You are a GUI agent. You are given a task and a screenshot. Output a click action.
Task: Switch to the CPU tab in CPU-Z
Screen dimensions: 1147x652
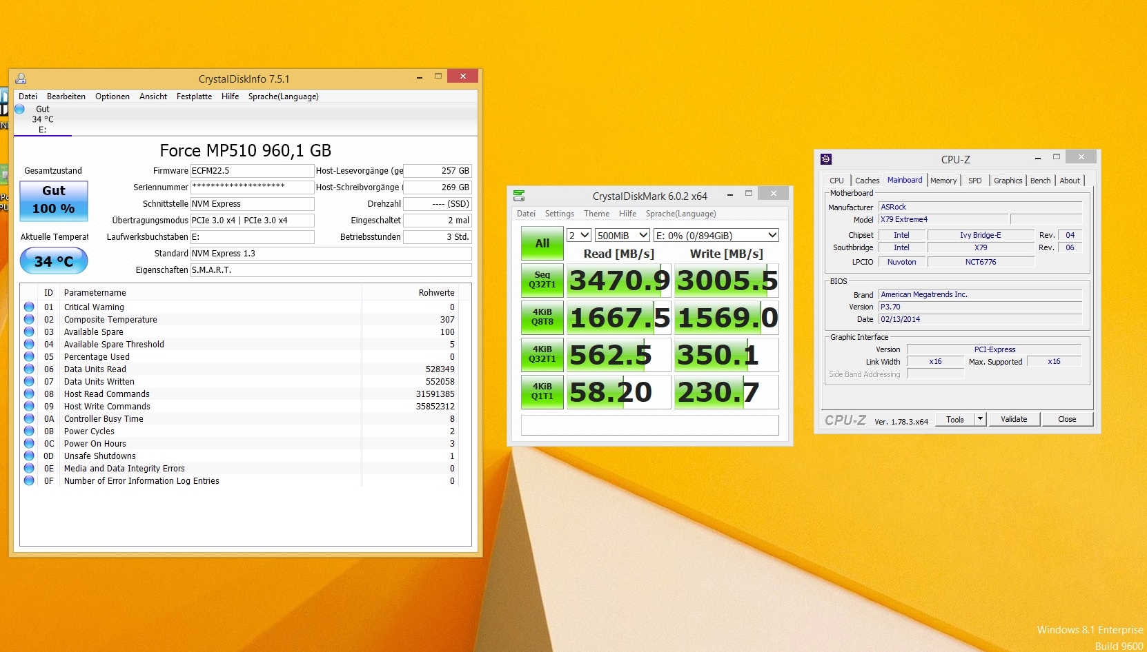click(837, 181)
